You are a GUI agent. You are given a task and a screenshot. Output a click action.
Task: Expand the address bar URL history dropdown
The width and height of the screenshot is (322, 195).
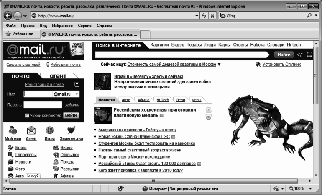(x=197, y=16)
